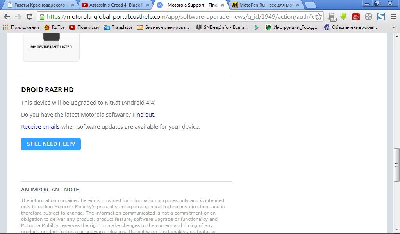Click the film reel extension icon
The image size is (400, 234).
(x=368, y=17)
